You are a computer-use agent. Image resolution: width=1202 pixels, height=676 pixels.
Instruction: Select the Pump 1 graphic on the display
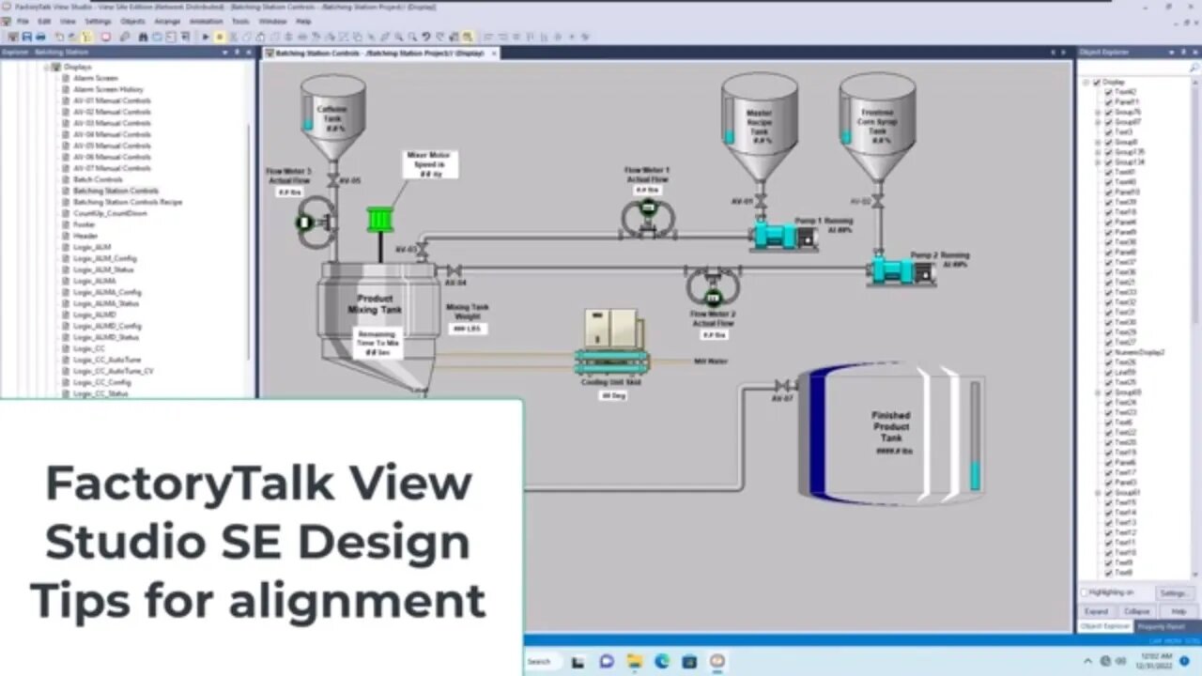click(783, 236)
